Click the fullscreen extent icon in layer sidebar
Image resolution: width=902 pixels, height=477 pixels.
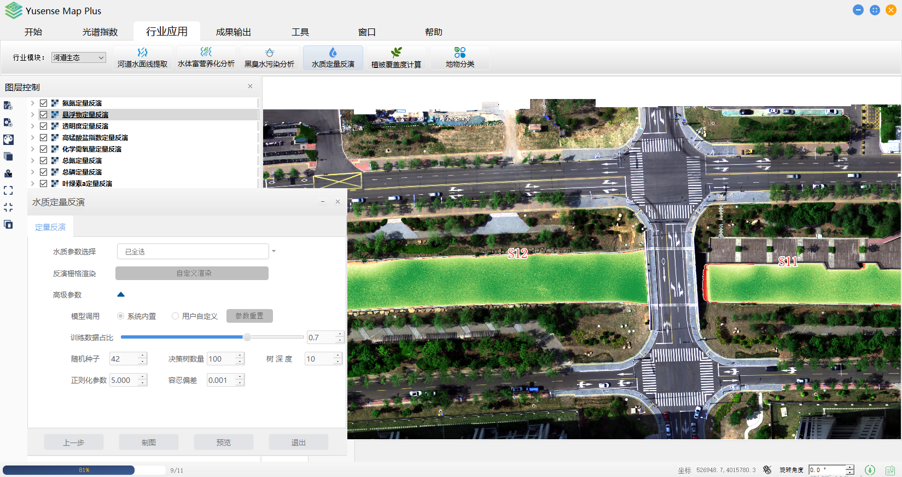[8, 190]
